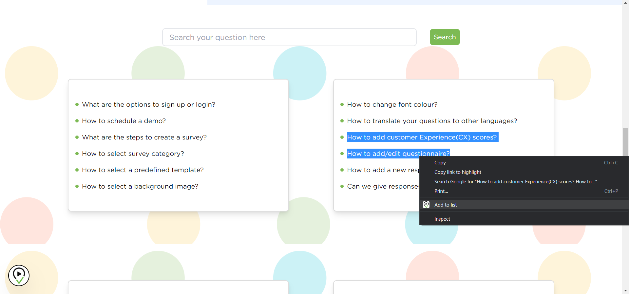Viewport: 629px width, 294px height.
Task: Choose Copy from the context menu
Action: coord(440,163)
